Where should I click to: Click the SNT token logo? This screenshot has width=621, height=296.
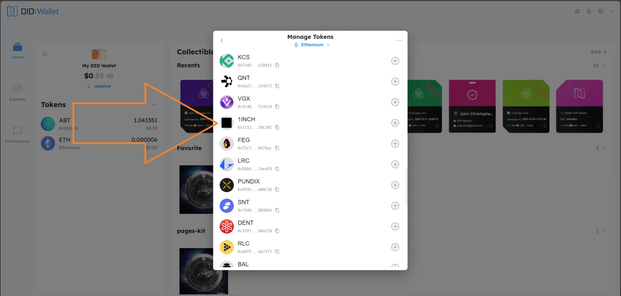227,206
